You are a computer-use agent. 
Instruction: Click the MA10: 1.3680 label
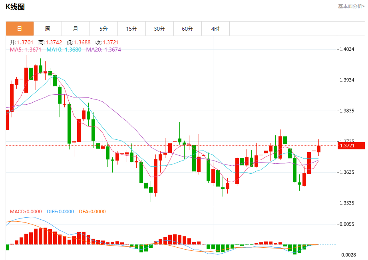coord(64,50)
